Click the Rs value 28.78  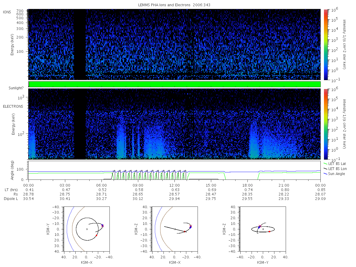28,194
